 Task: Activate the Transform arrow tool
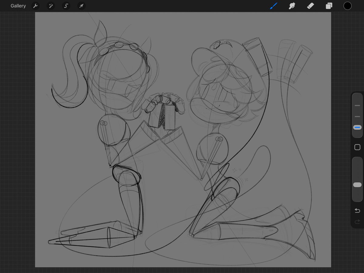(x=81, y=6)
